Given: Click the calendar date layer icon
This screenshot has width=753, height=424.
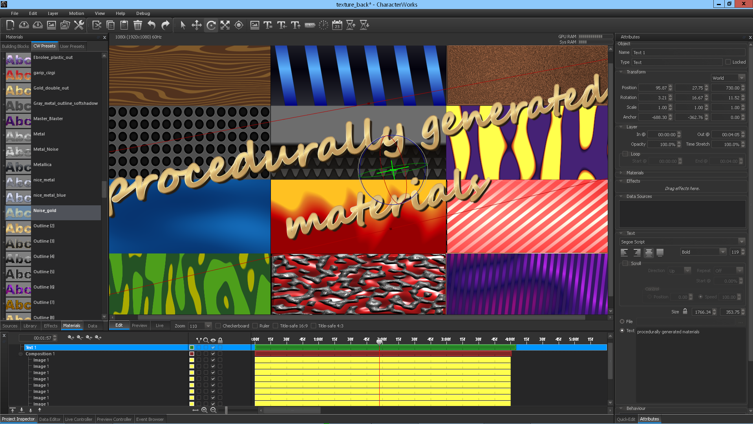Looking at the screenshot, I should [x=337, y=26].
